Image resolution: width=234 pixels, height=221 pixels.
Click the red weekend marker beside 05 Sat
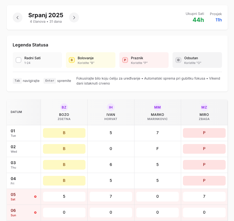35,197
